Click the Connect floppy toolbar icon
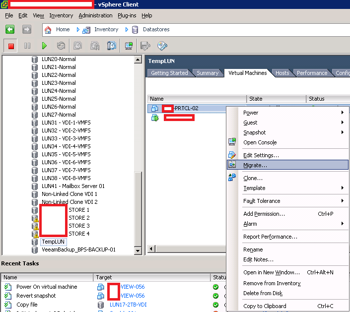350x312 pixels. point(145,46)
